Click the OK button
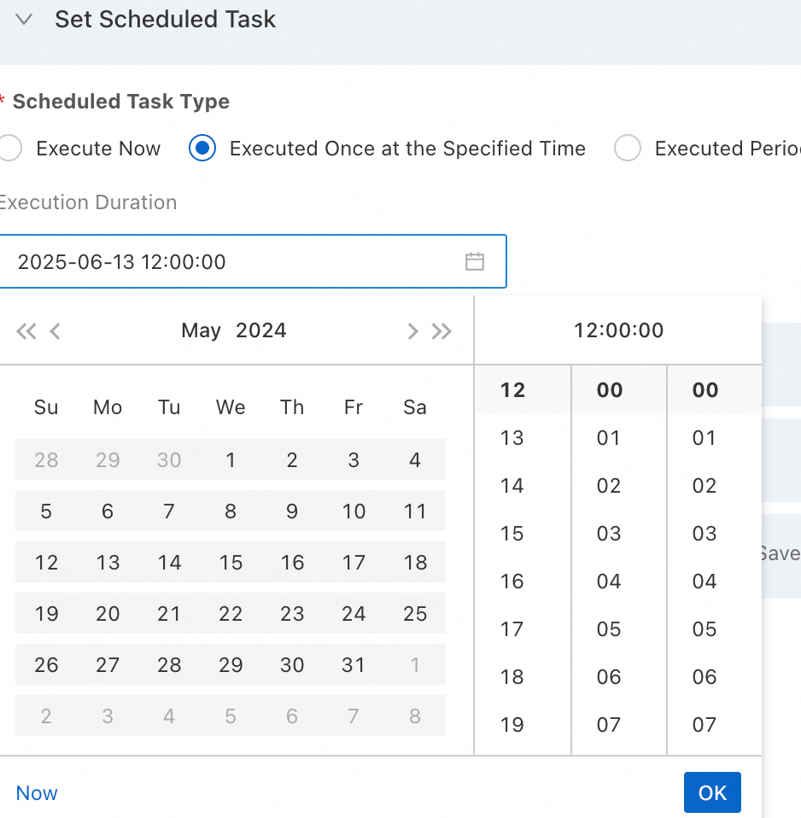 (x=712, y=792)
